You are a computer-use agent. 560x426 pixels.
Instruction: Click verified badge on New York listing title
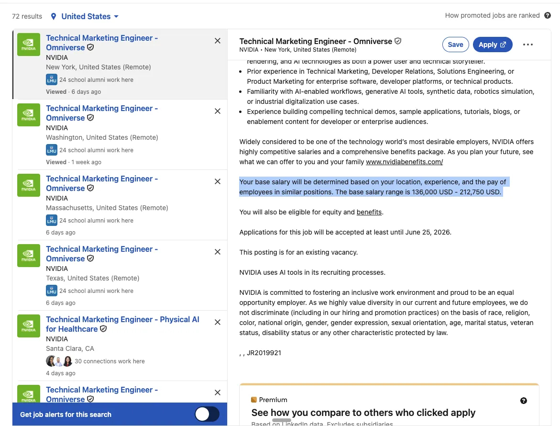(90, 47)
